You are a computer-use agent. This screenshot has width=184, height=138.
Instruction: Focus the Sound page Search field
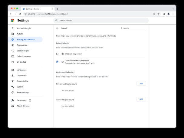point(135,28)
